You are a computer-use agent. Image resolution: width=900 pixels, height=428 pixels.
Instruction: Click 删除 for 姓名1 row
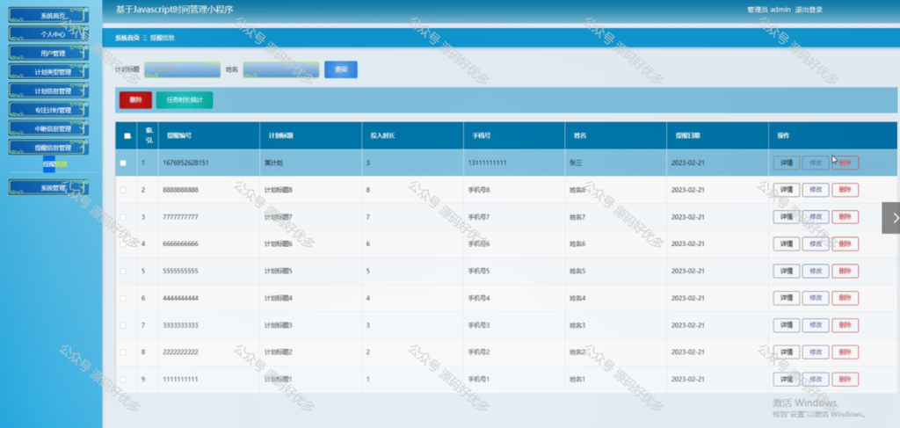845,380
